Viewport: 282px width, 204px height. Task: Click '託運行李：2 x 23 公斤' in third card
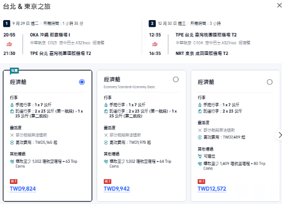[x=223, y=112]
